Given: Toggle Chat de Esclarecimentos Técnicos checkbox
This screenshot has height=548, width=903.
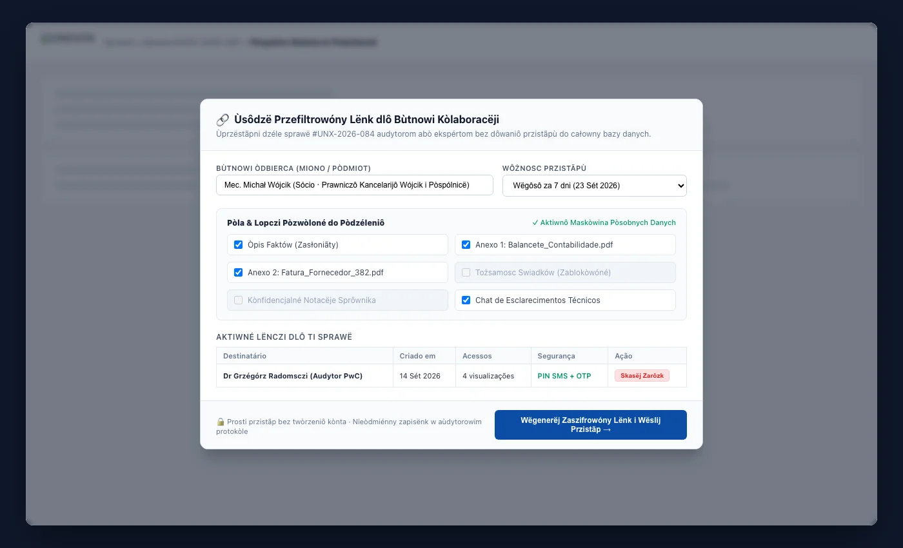Looking at the screenshot, I should click(x=466, y=300).
